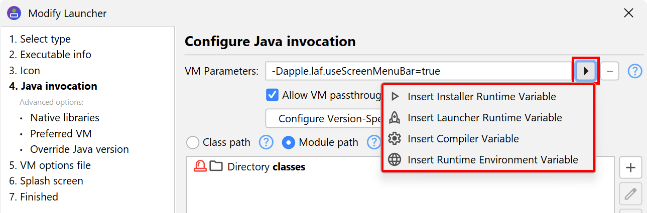Choose Insert Runtime Environment Variable
Viewport: 647px width, 213px height.
492,160
